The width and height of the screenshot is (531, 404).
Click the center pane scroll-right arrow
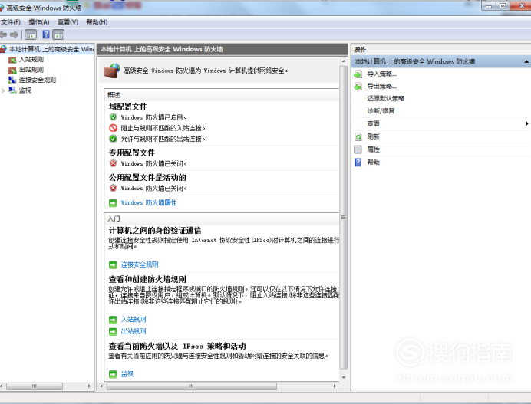click(335, 386)
